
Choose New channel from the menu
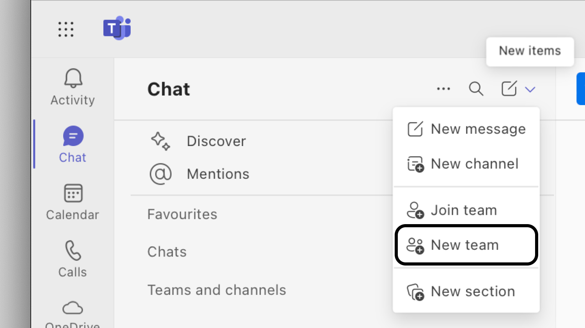tap(466, 164)
